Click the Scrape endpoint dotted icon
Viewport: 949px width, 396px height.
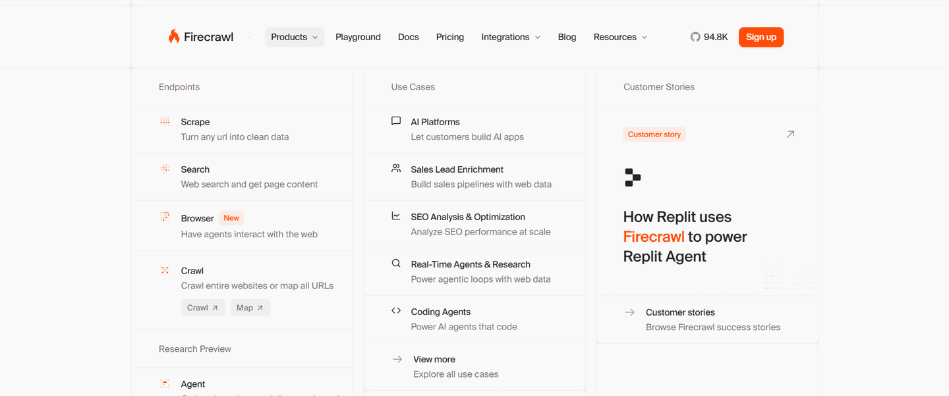tap(165, 121)
